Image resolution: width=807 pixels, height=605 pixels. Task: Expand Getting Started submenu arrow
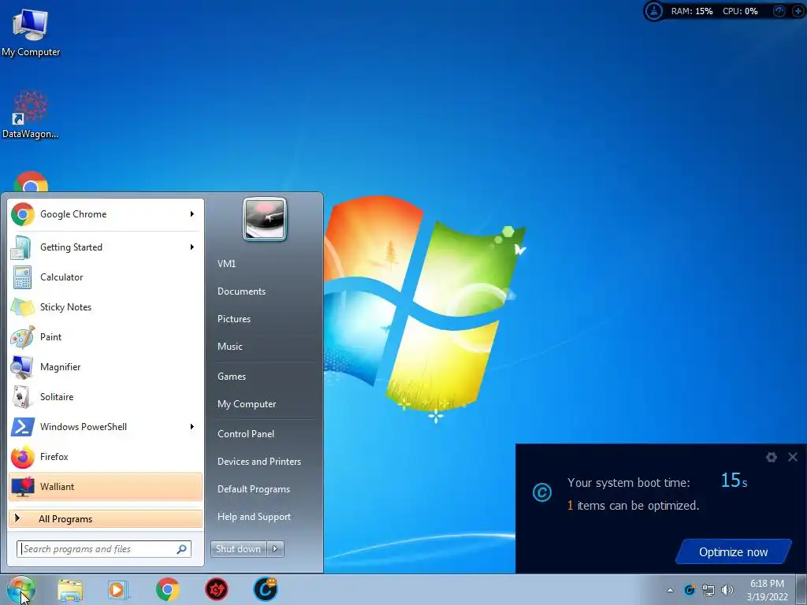[x=192, y=247]
